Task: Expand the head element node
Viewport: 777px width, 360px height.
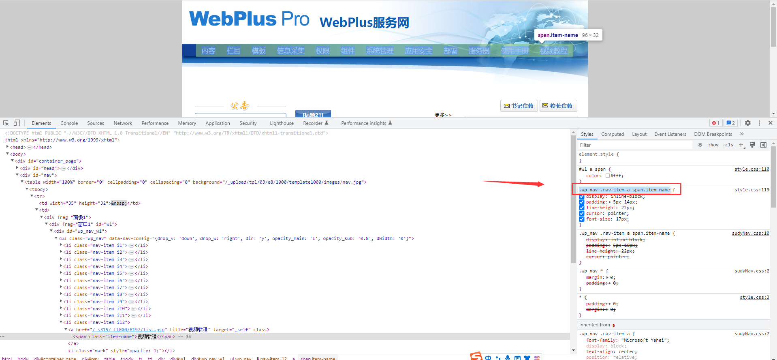Action: pos(7,147)
